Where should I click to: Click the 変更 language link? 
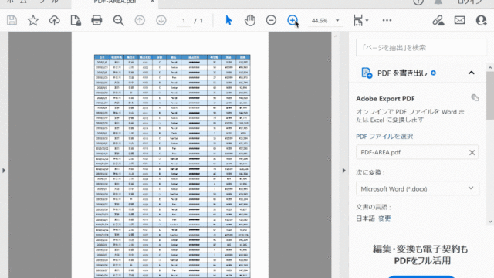(x=384, y=219)
